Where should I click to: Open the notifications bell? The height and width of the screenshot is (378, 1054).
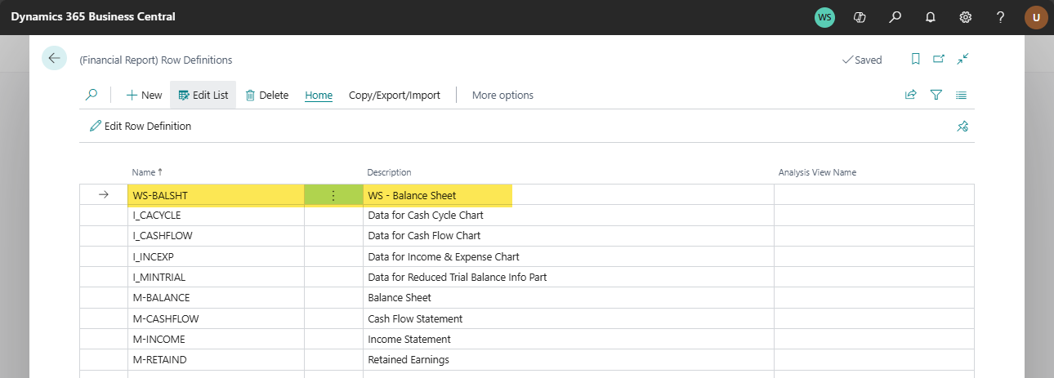click(x=930, y=17)
